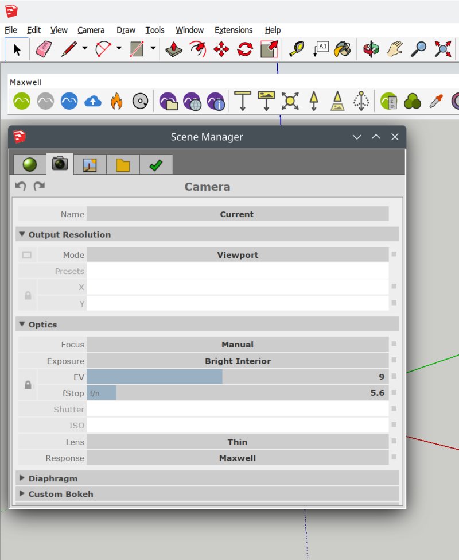Pick the pink Eraser tool
This screenshot has height=560, width=459.
coord(44,49)
